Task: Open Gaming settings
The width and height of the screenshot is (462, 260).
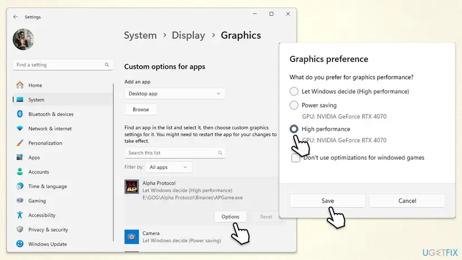Action: [x=63, y=201]
